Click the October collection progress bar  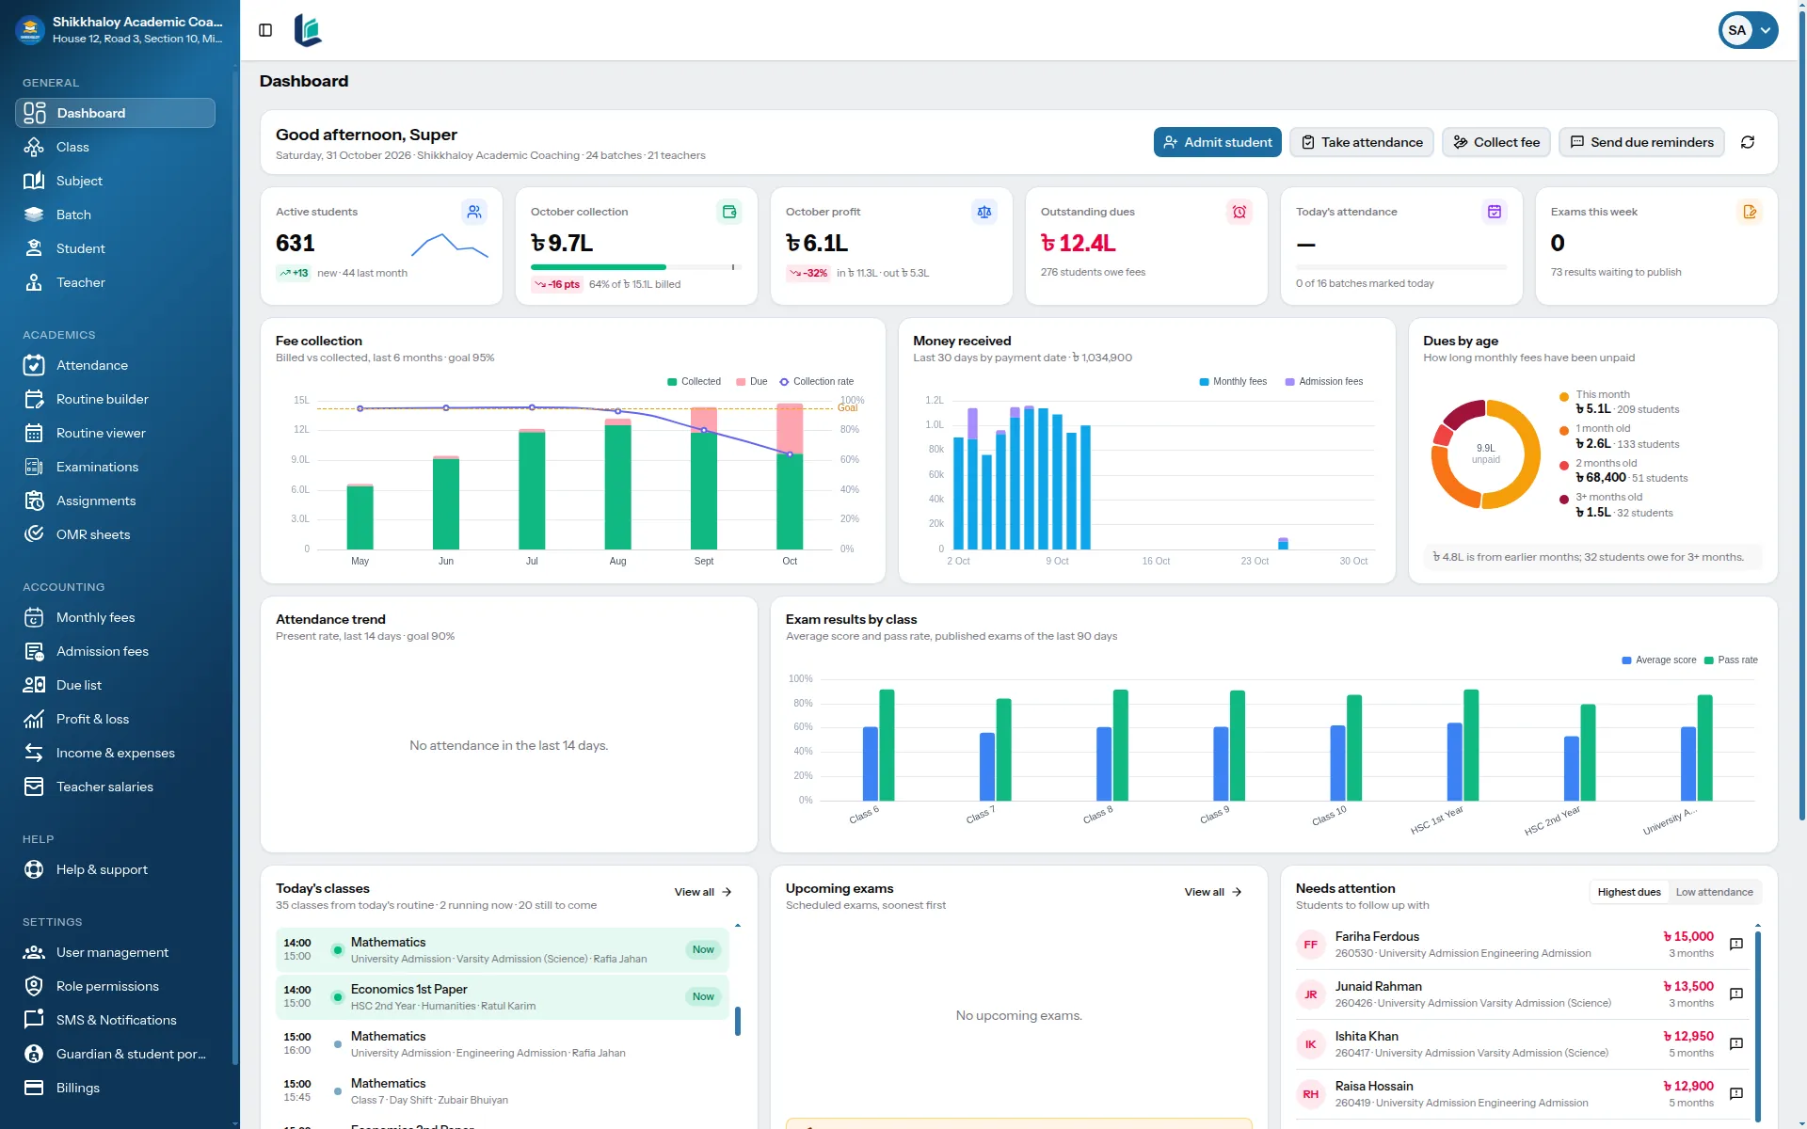coord(636,267)
